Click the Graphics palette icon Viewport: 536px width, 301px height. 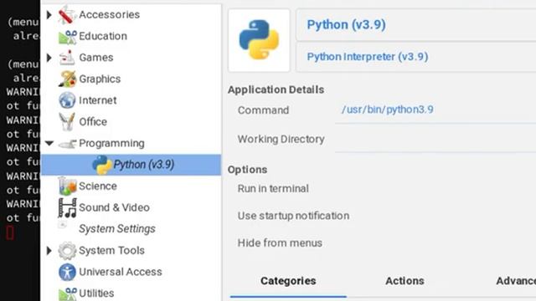67,79
